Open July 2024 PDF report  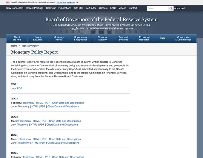pyautogui.click(x=42, y=125)
